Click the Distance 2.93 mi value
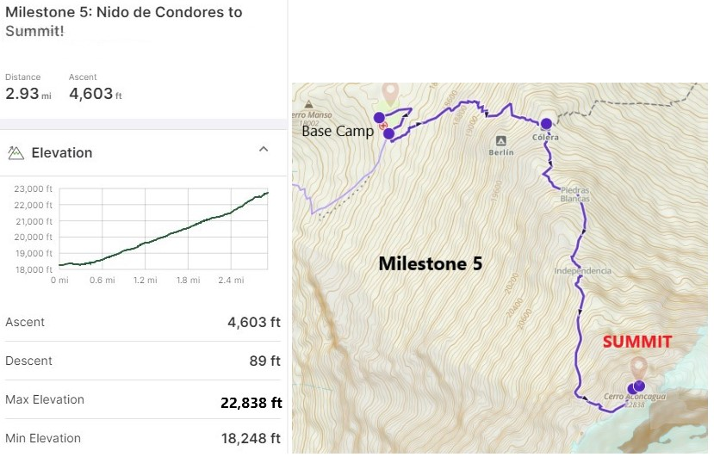 [28, 94]
